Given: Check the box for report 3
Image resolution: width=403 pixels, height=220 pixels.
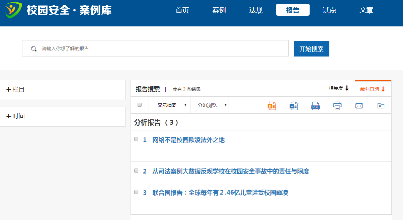Looking at the screenshot, I should coord(136,192).
